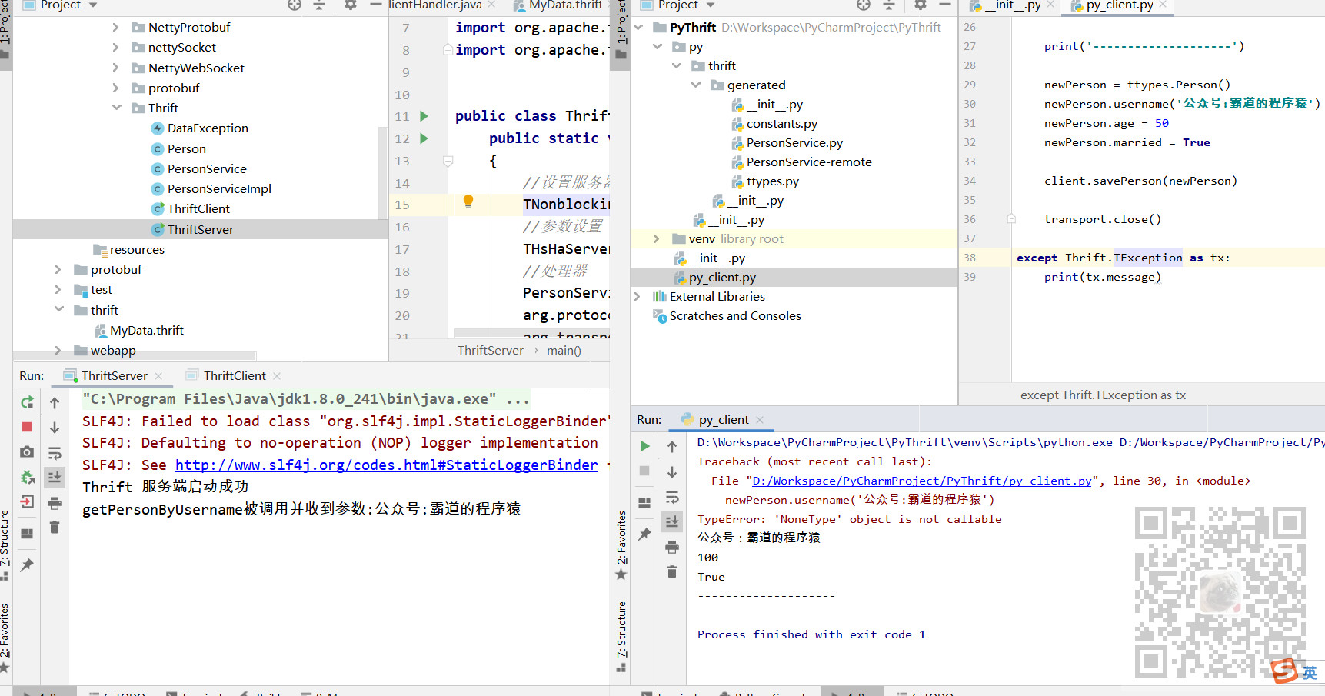Print the ThriftServer console output
This screenshot has width=1325, height=696.
(x=55, y=503)
